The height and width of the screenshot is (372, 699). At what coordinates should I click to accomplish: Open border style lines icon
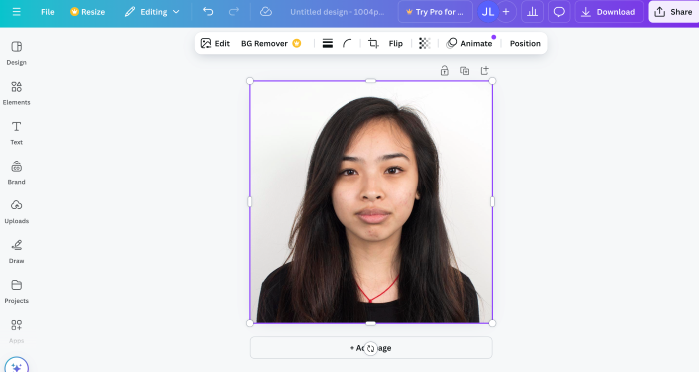328,43
